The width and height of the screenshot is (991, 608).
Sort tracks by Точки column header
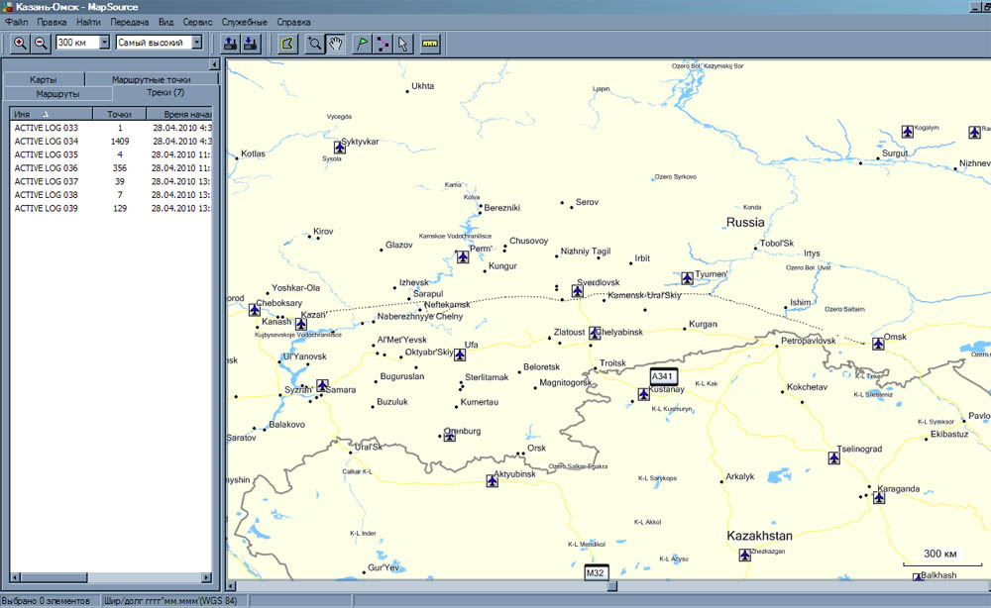tap(119, 115)
